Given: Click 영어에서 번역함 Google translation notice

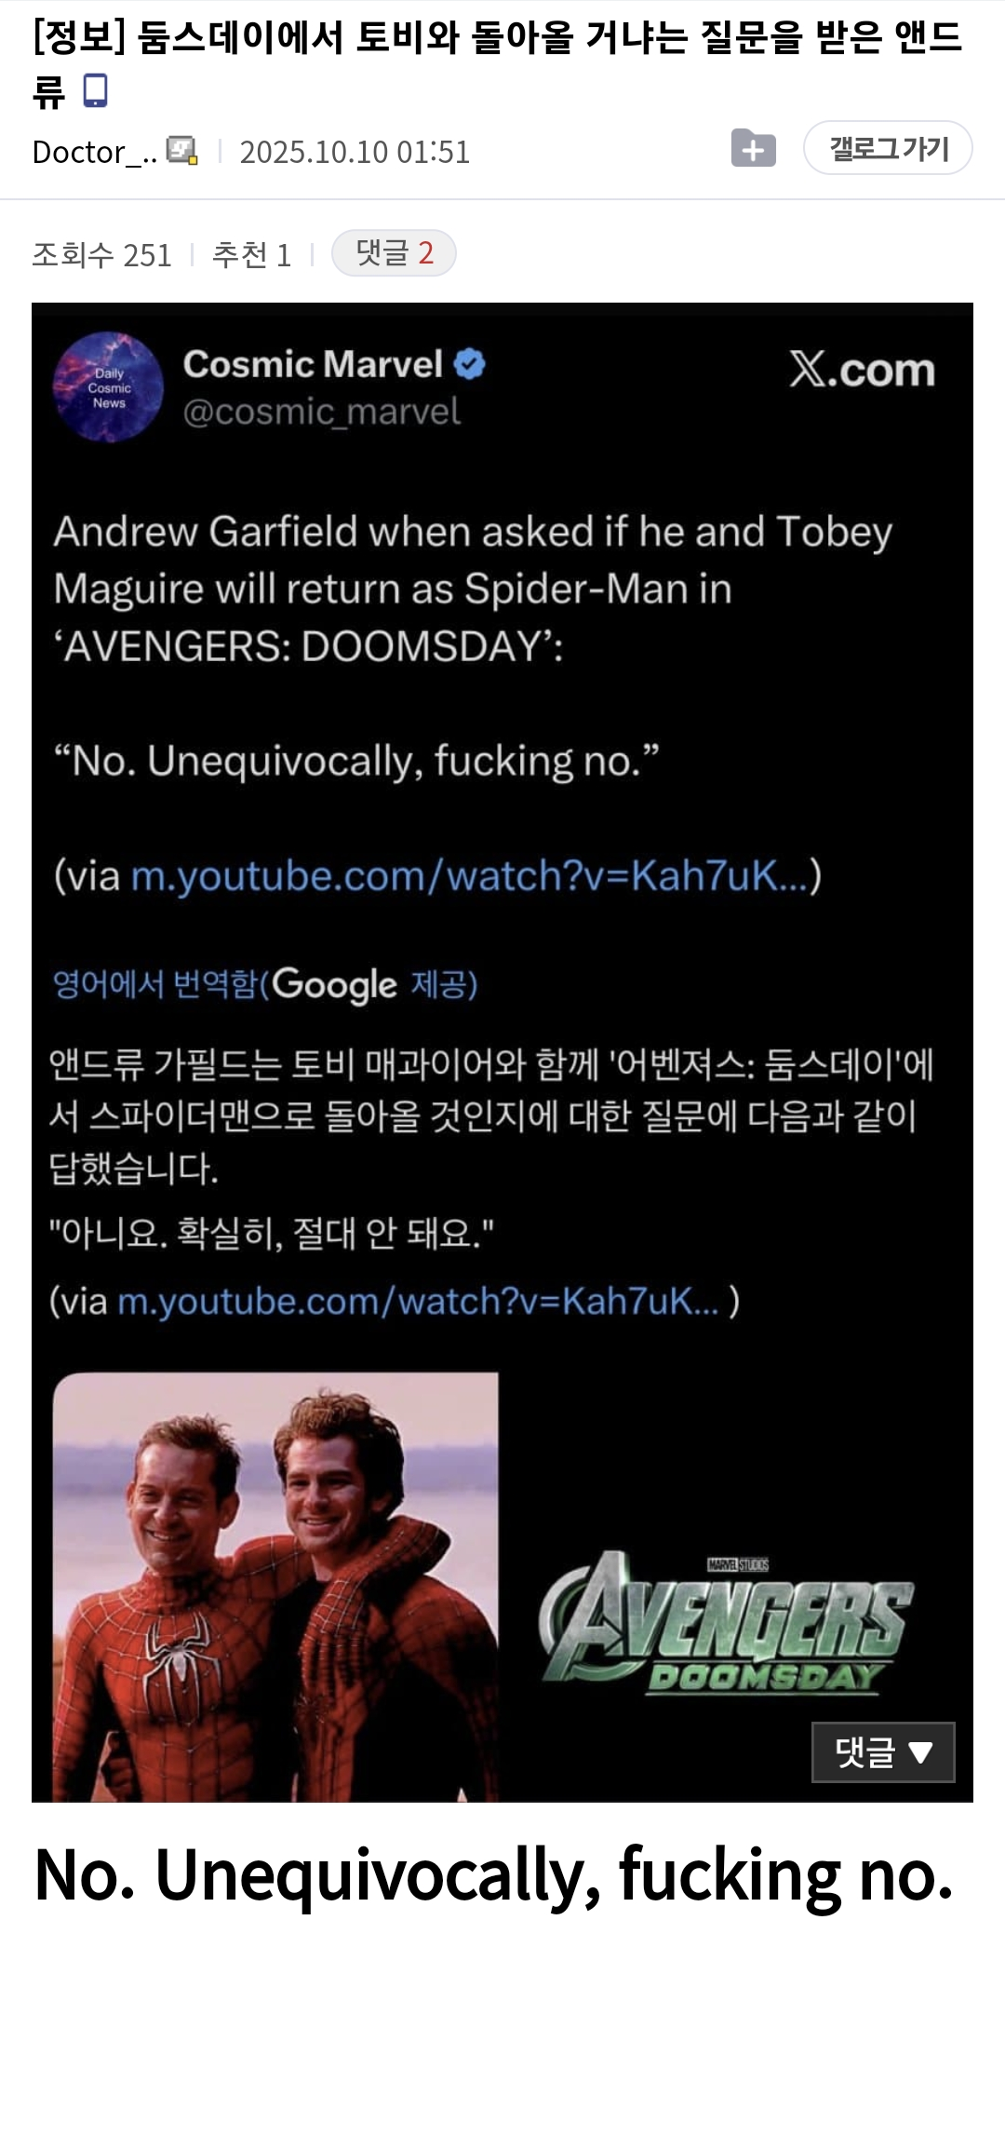Looking at the screenshot, I should [265, 984].
